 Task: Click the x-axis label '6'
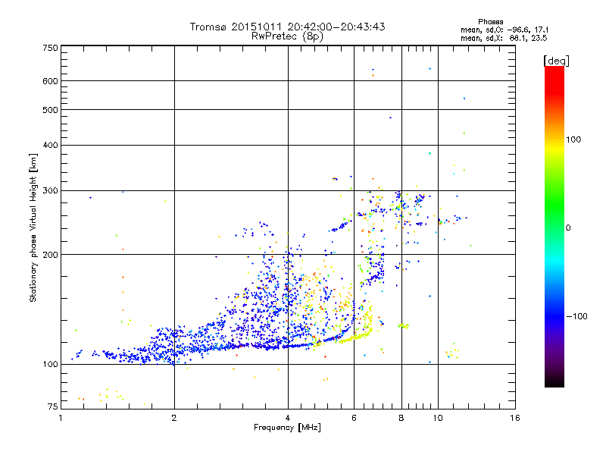click(354, 418)
